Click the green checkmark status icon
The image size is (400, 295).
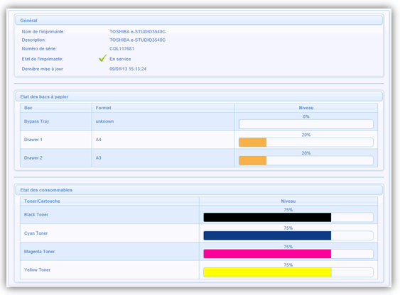pos(102,58)
